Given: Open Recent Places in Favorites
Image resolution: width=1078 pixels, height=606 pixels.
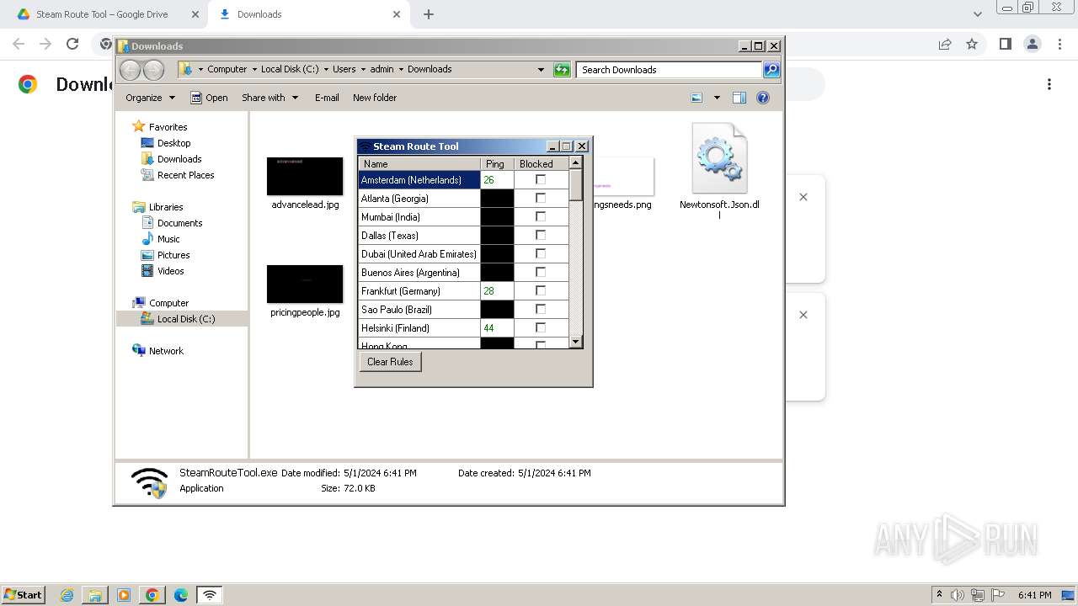Looking at the screenshot, I should [x=185, y=175].
